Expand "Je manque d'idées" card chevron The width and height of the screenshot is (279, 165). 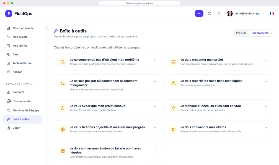pyautogui.click(x=266, y=106)
